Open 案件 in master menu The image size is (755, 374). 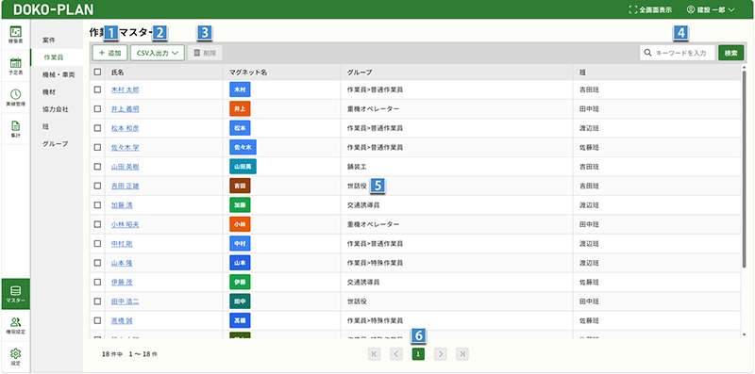tap(49, 40)
